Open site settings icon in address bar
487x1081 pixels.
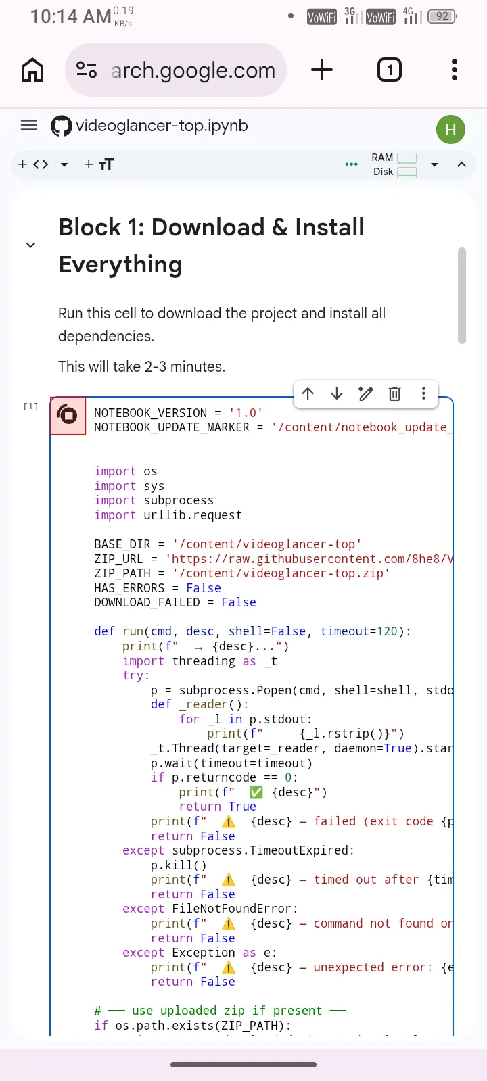[x=87, y=70]
